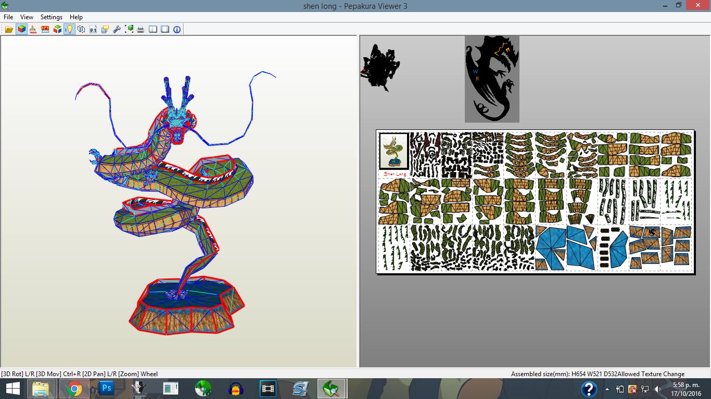This screenshot has width=711, height=399.
Task: Open settings with the wrench icon
Action: coord(117,29)
